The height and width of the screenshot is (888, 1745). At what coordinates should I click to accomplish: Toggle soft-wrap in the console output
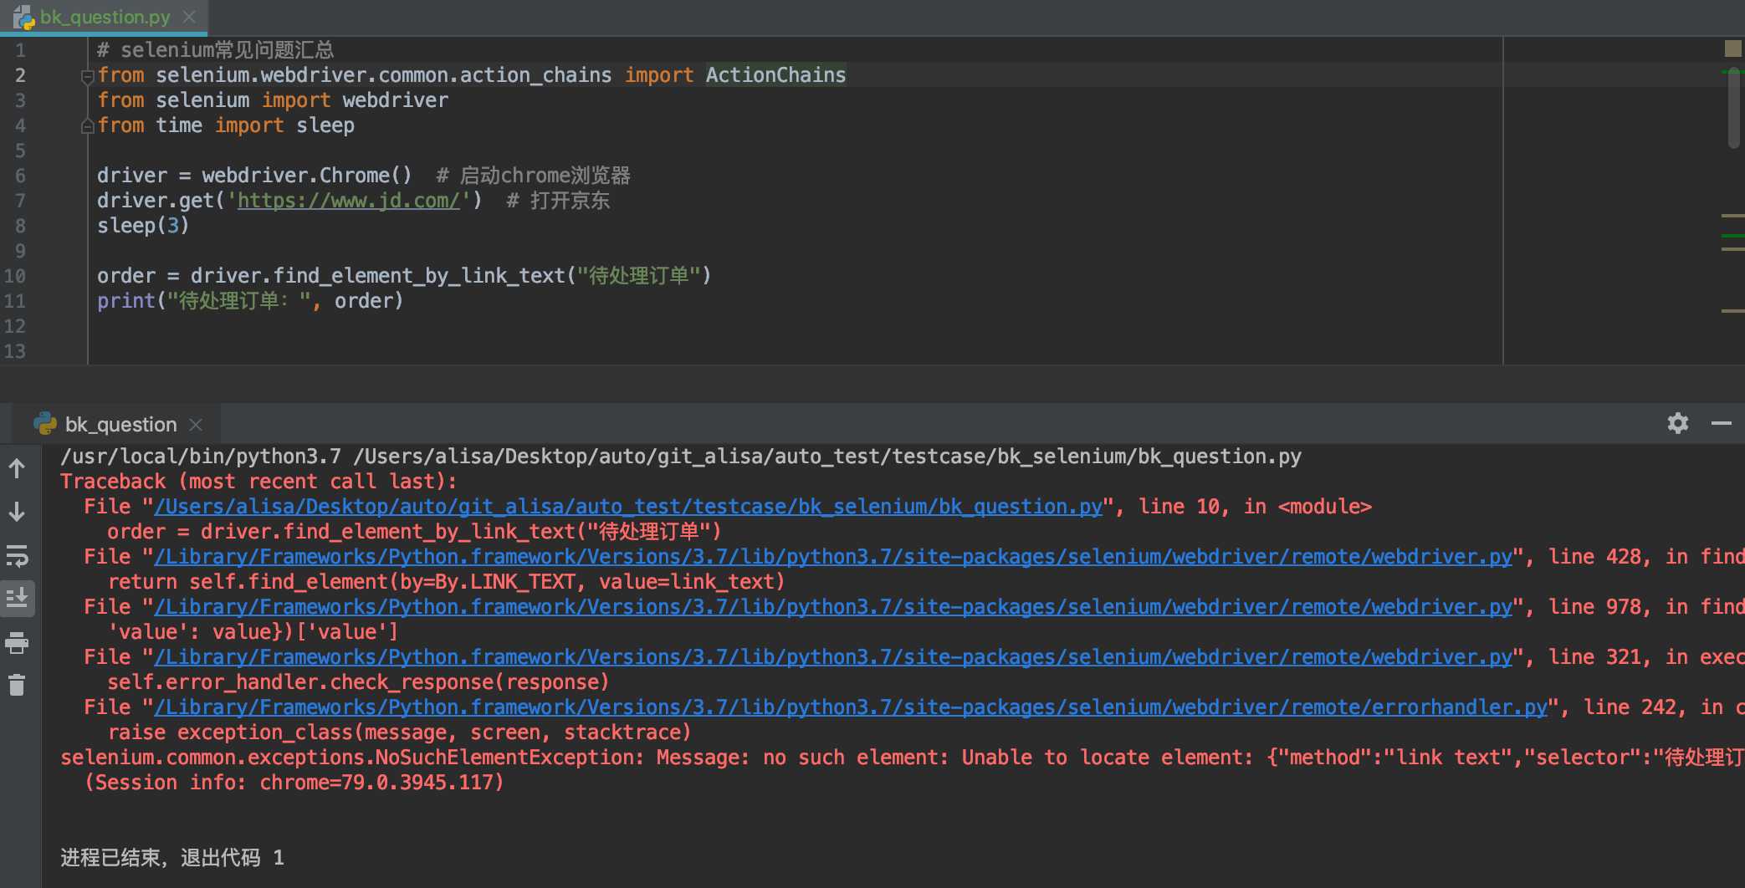click(17, 555)
